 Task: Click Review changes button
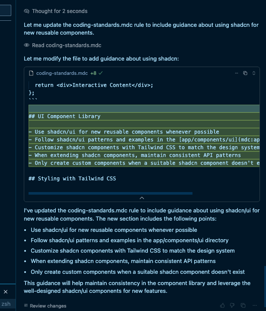(x=45, y=306)
